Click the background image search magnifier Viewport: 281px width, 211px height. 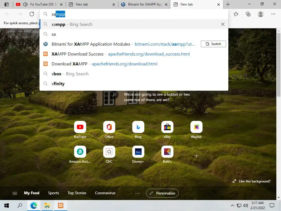(114, 95)
